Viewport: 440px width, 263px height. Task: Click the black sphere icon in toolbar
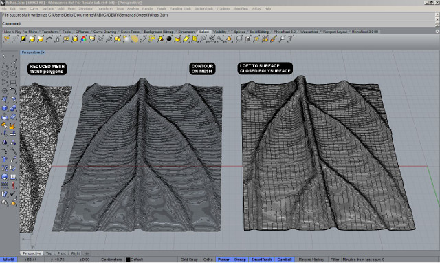(169, 39)
